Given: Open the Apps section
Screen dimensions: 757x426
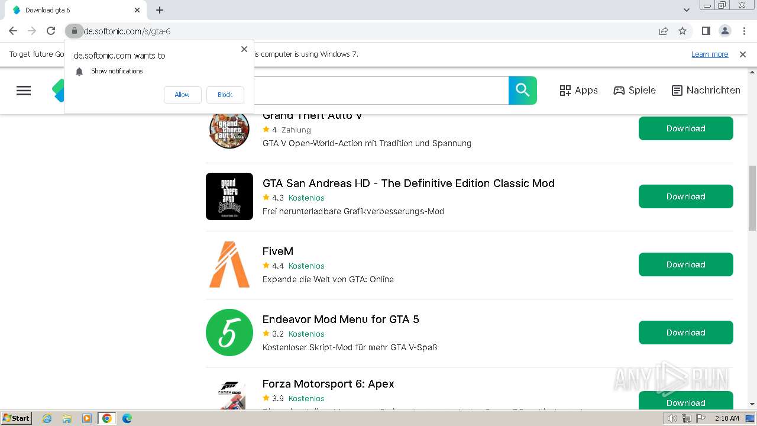Looking at the screenshot, I should [578, 91].
